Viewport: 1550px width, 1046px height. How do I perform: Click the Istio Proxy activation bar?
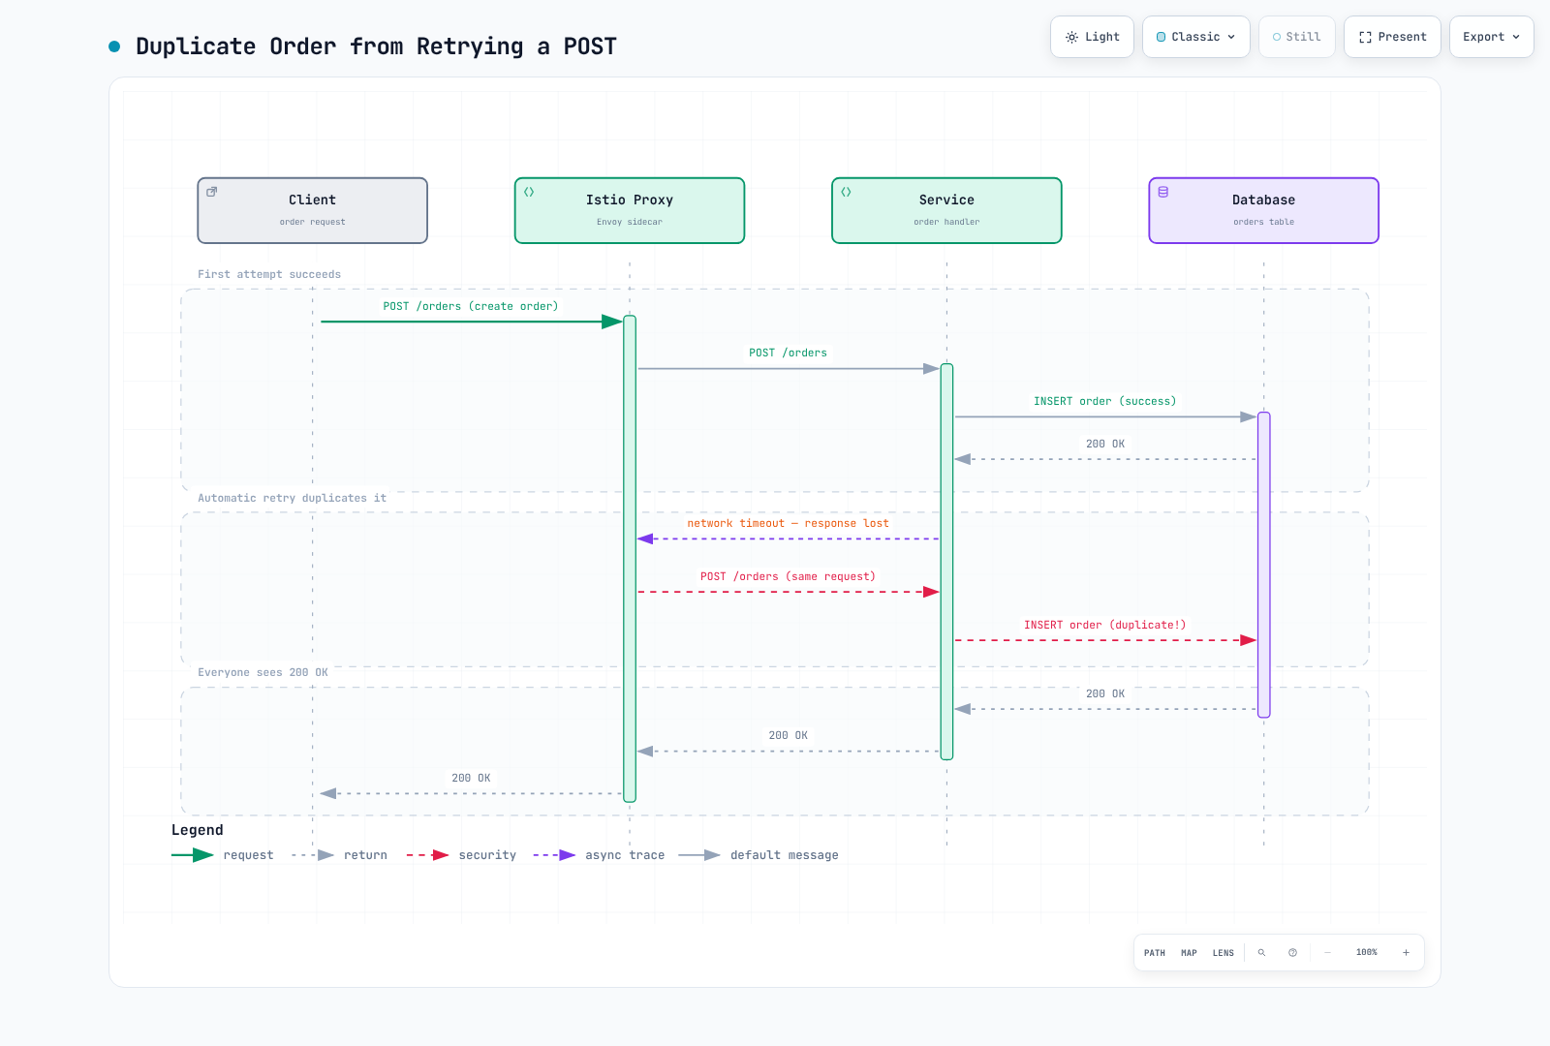[630, 559]
